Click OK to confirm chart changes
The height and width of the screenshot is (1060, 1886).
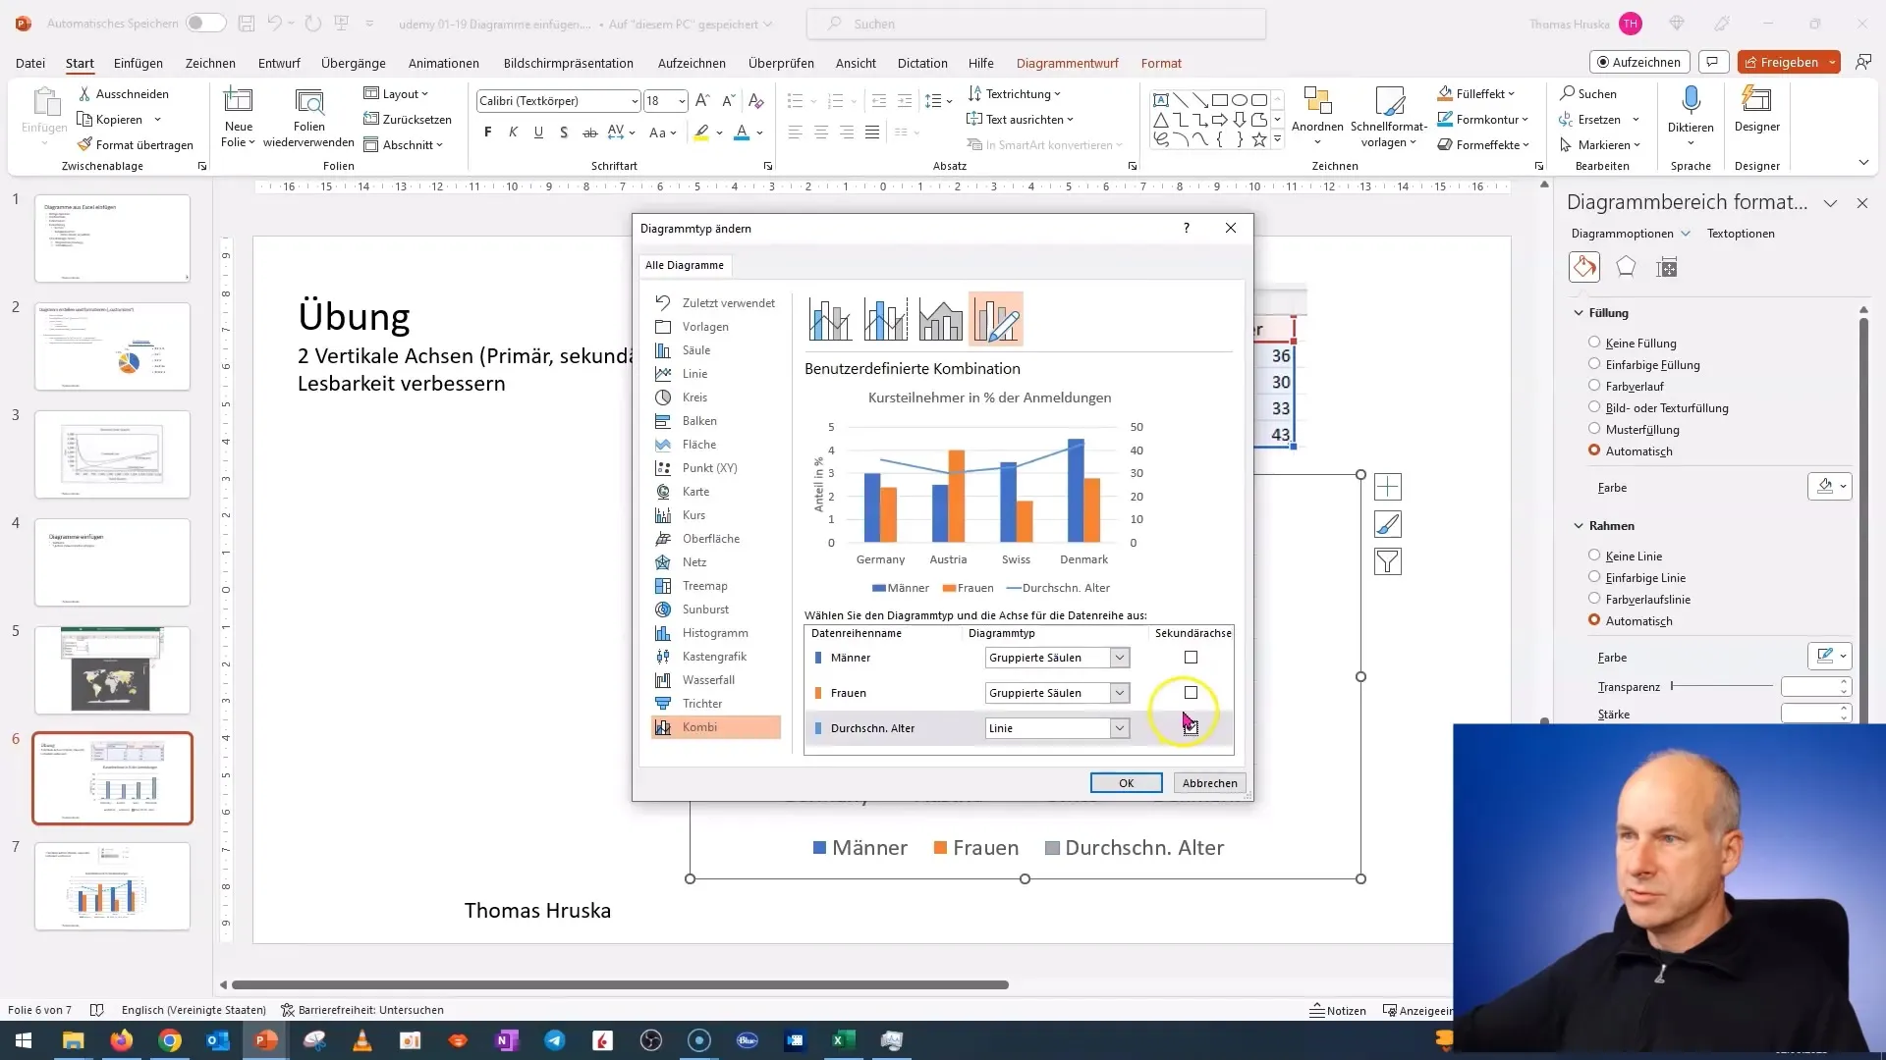point(1127,781)
